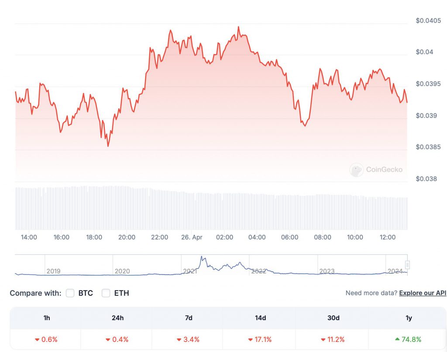Click the red down arrow beside 11.2%
This screenshot has height=352, width=447.
coord(323,340)
